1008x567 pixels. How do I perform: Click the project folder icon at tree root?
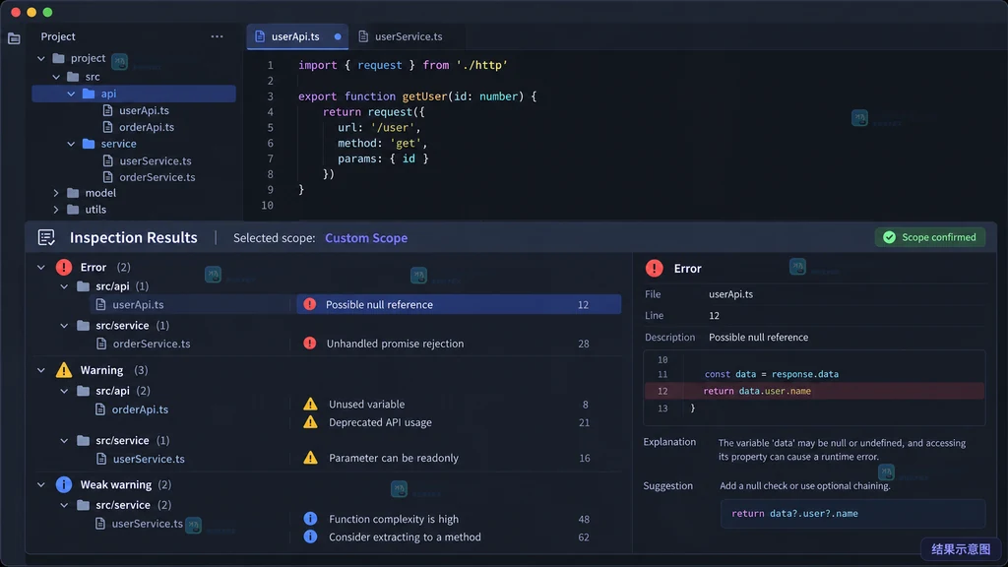click(x=58, y=58)
